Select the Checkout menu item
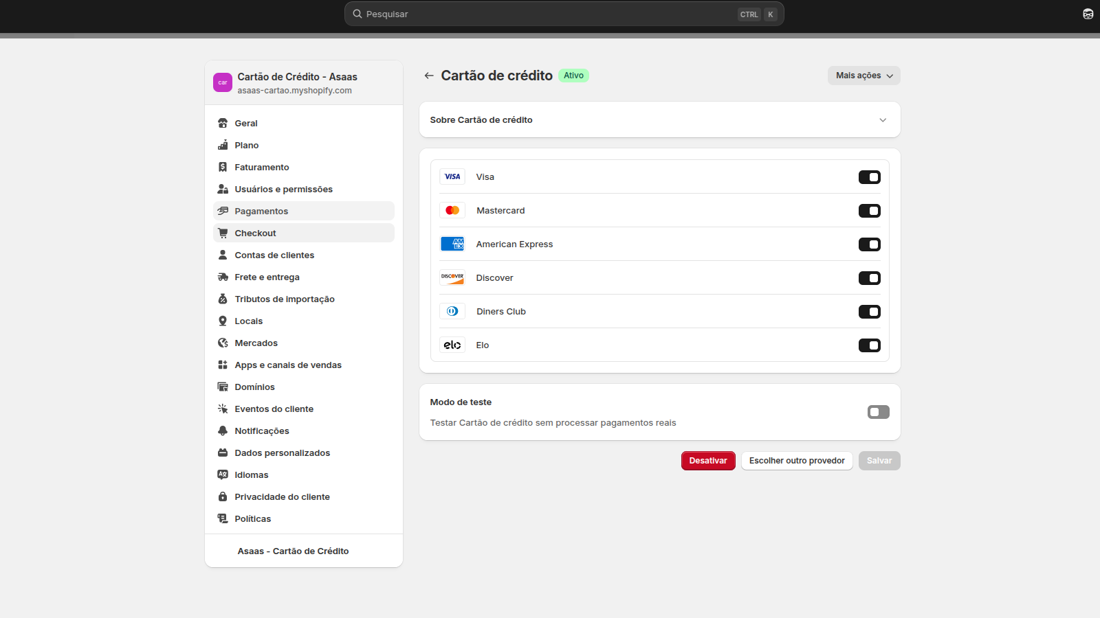The image size is (1100, 618). coord(304,233)
